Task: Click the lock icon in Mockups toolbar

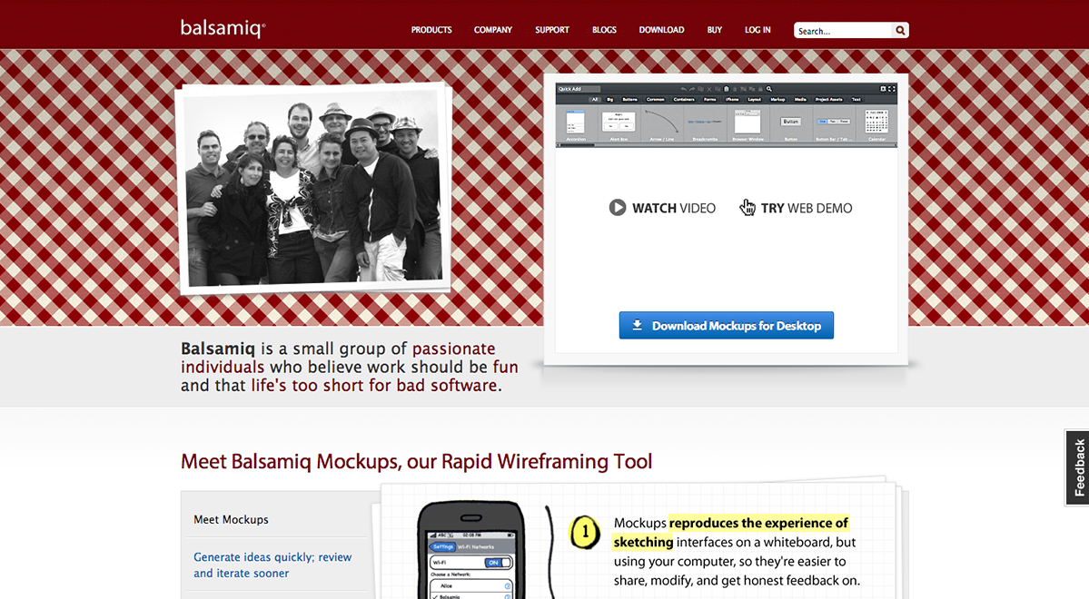Action: click(760, 89)
